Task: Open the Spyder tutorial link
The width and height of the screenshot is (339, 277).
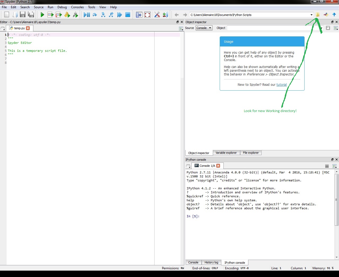Action: coord(281,85)
